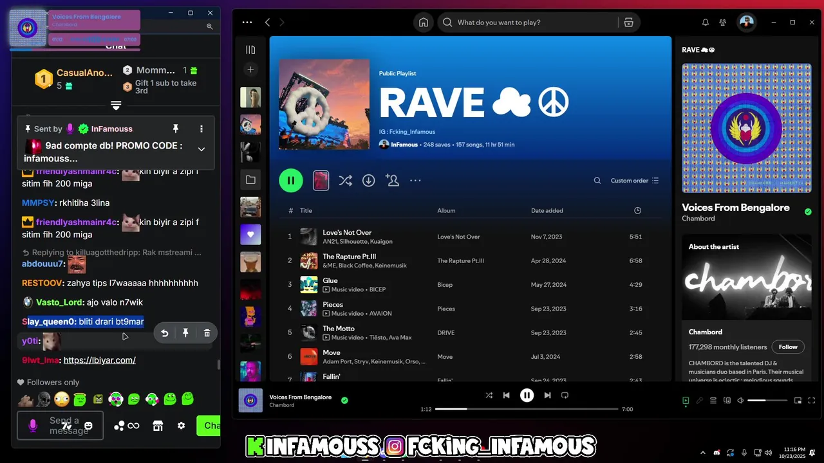
Task: Expand Your Library sidebar
Action: [250, 50]
